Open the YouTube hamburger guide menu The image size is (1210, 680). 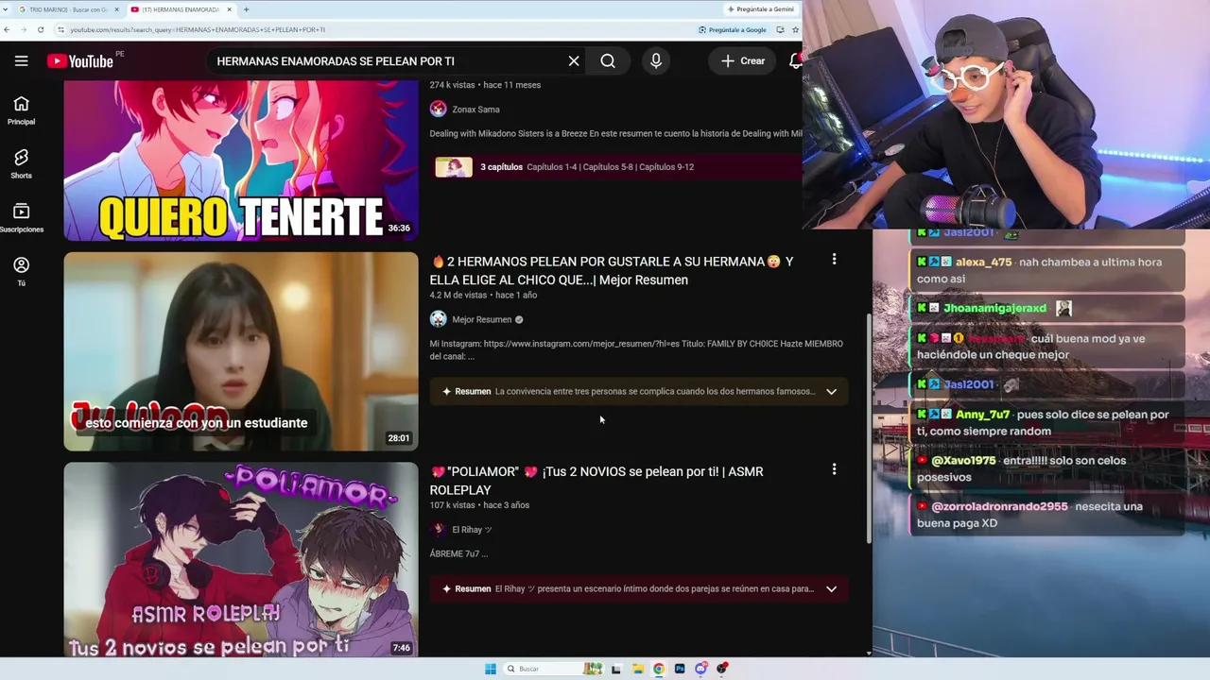pos(21,61)
